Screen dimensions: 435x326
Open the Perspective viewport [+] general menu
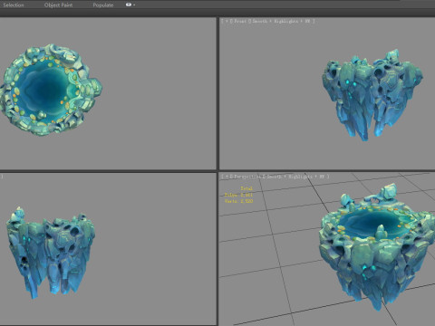227,177
